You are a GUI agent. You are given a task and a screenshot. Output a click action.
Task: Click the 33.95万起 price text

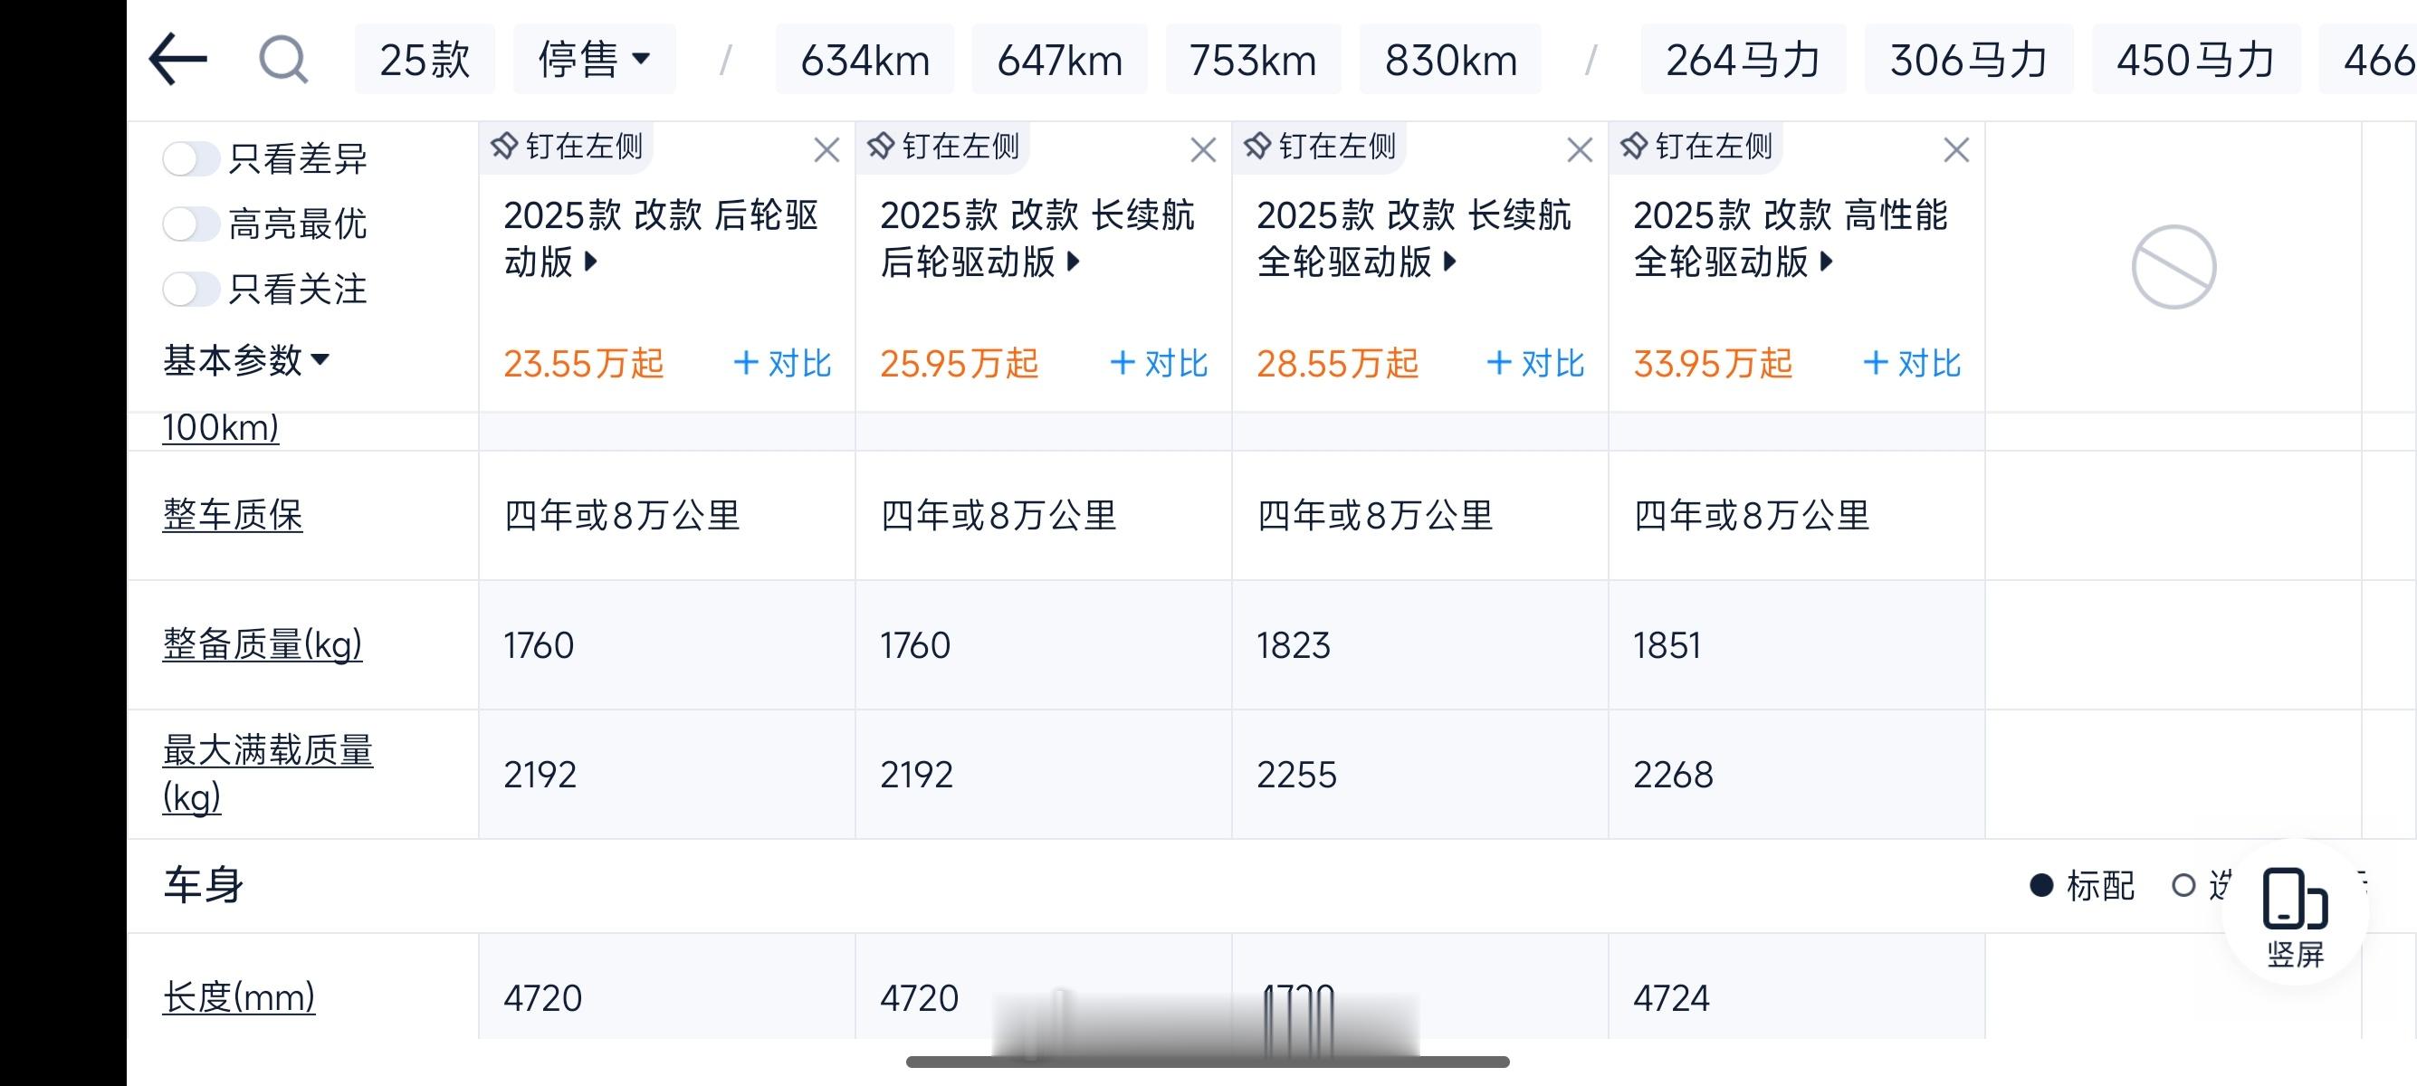pyautogui.click(x=1713, y=364)
